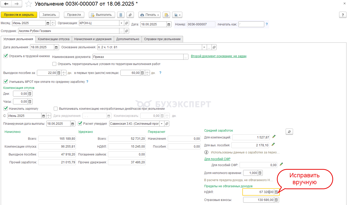Viewport: 347px width, 205px height.
Task: Open Организация КРОН-Ц record icon
Action: tap(127, 23)
